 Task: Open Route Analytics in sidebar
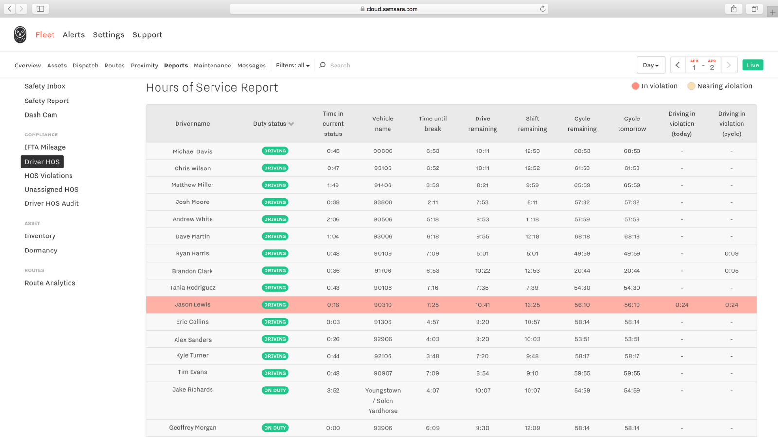[x=50, y=283]
